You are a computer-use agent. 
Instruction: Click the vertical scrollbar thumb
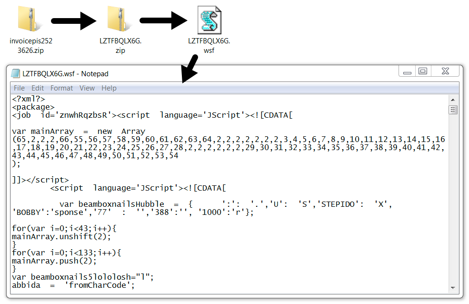coord(453,110)
